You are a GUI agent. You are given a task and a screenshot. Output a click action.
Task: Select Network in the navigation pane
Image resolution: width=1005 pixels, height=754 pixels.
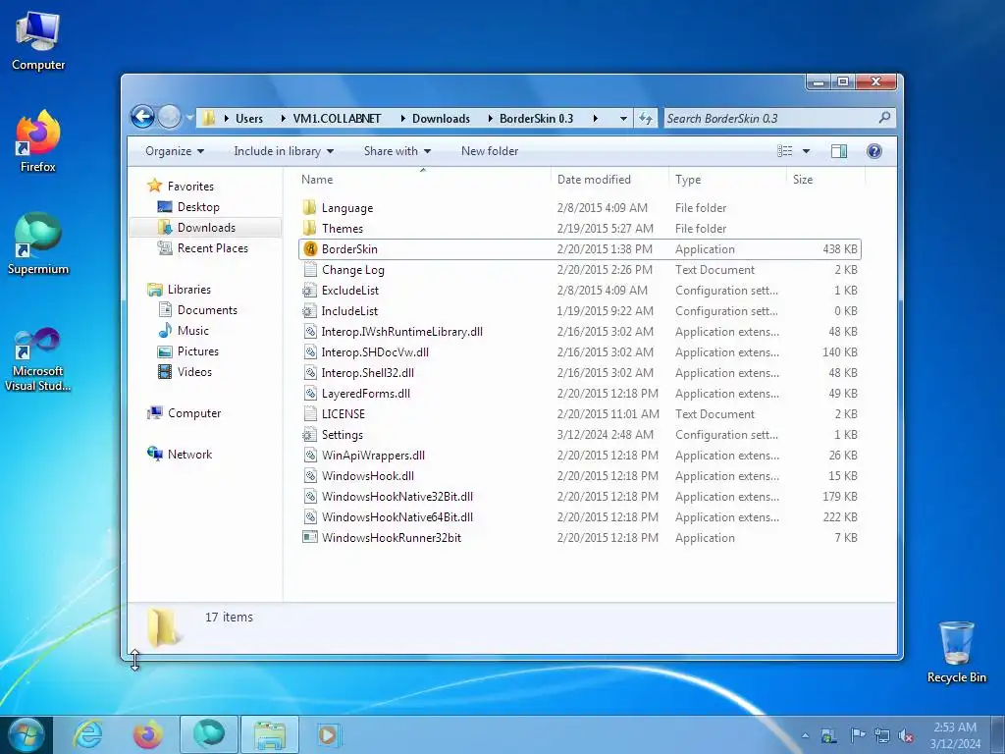189,454
